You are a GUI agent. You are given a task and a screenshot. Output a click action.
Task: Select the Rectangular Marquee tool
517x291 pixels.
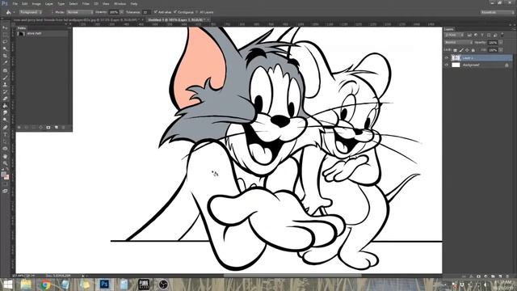(x=5, y=35)
